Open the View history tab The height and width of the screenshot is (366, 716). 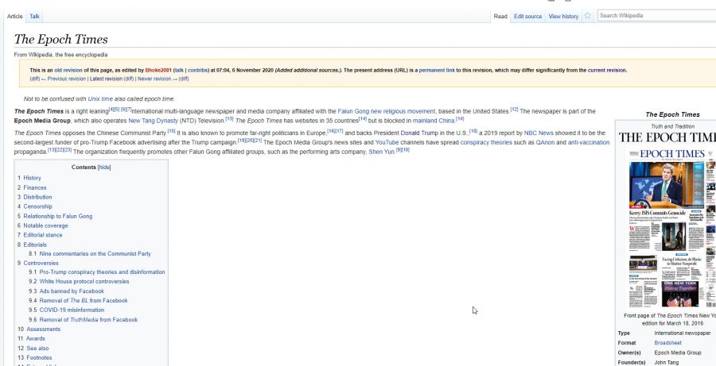(563, 17)
